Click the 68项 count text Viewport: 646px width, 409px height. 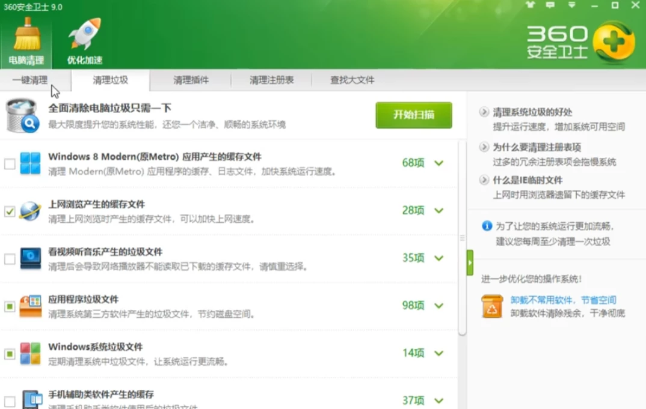click(x=413, y=163)
